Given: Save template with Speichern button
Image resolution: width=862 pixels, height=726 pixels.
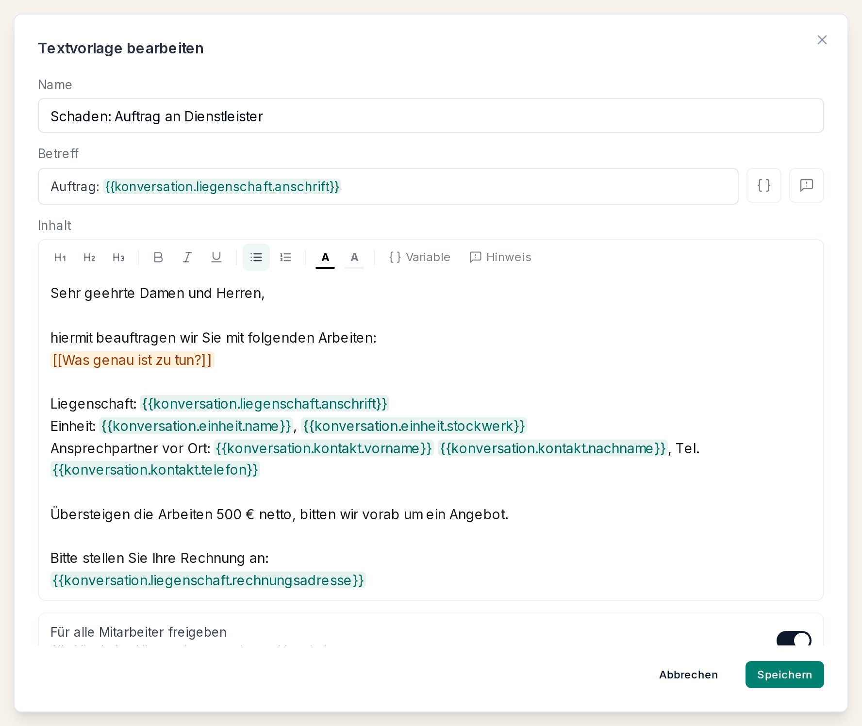Looking at the screenshot, I should point(784,675).
